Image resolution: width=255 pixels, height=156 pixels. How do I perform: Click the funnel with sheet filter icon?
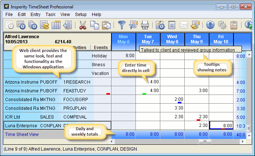tap(133, 25)
